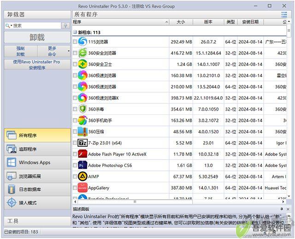Click version 22.1.1019.64.0 cell
Viewport: 295px width, 239px height.
(208, 98)
